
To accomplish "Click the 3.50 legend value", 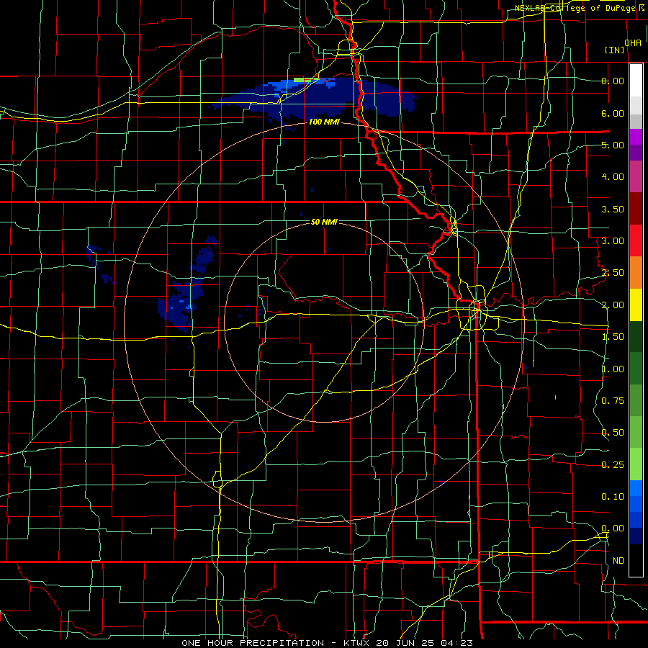I will [613, 209].
